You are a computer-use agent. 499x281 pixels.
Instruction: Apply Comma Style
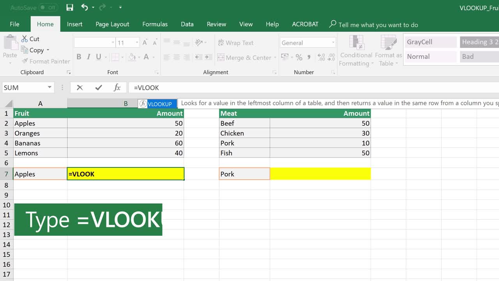pos(309,57)
